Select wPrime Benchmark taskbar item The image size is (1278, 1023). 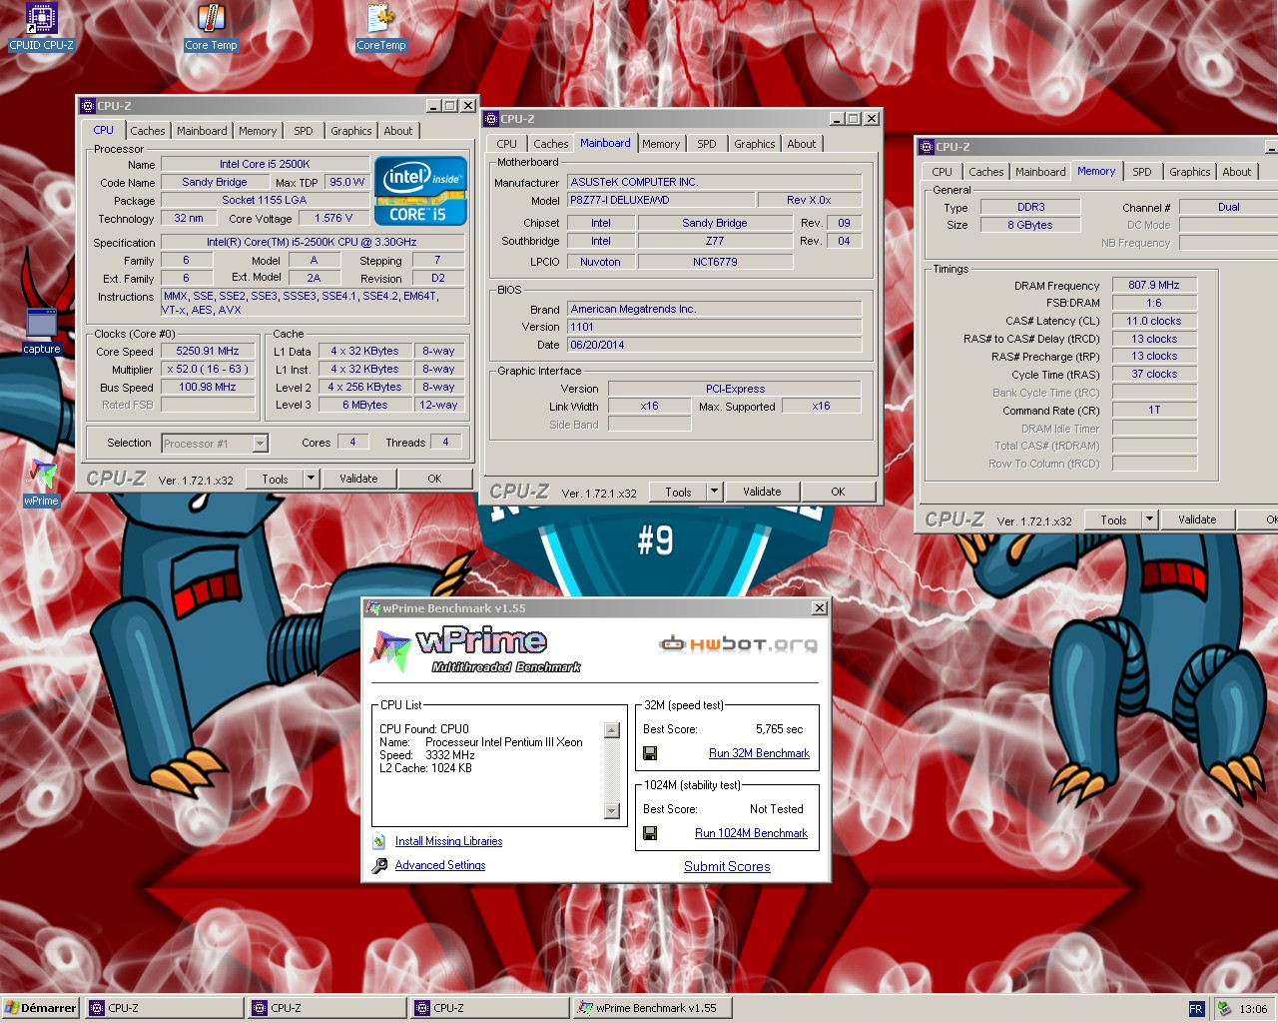click(x=653, y=1008)
